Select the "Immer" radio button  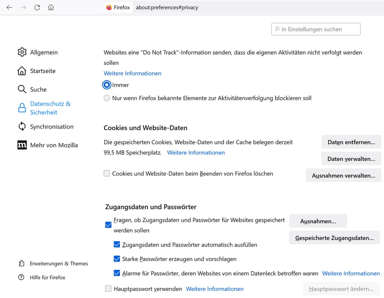pos(107,85)
